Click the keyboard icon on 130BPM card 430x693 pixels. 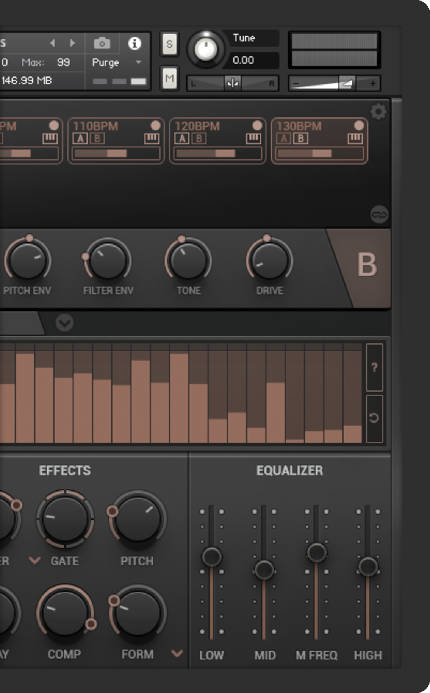(x=355, y=139)
